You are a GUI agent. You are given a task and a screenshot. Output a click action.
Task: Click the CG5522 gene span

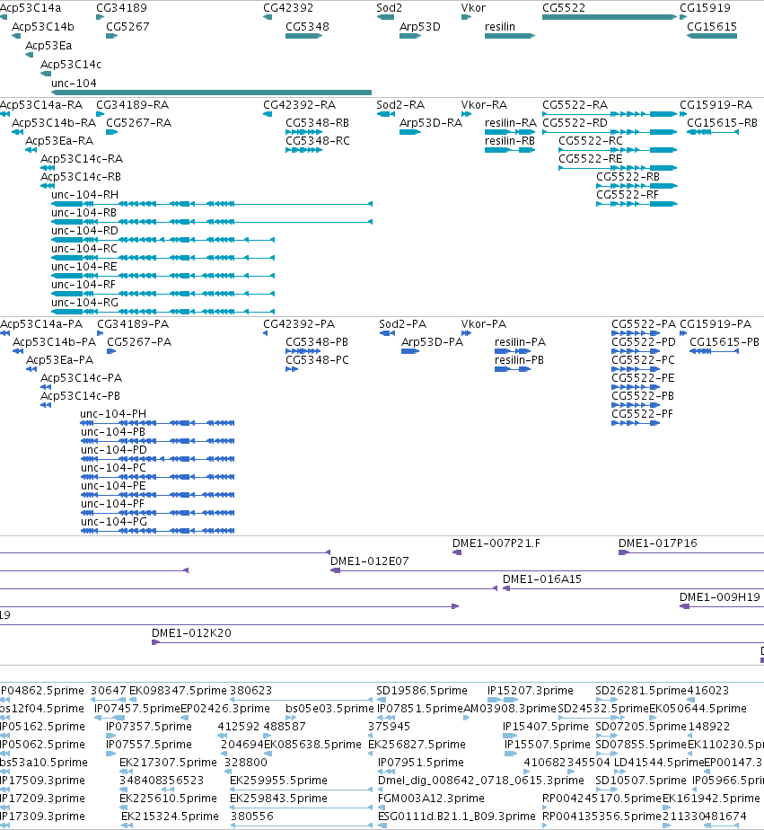coord(610,17)
